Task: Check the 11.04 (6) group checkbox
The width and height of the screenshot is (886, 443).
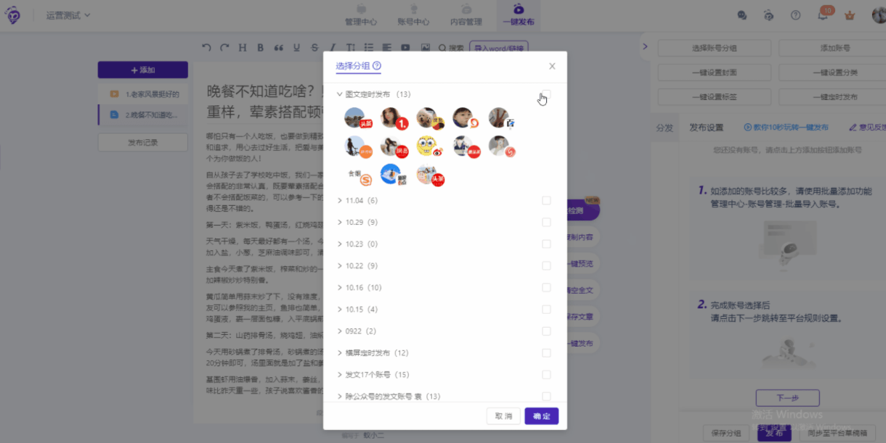Action: [546, 201]
